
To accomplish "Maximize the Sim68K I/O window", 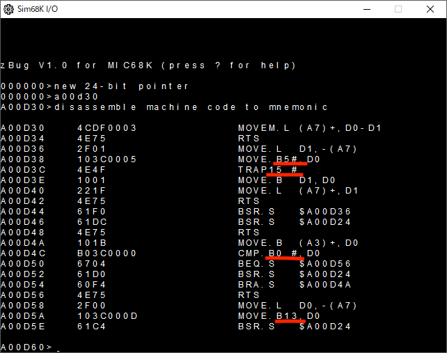I will [x=398, y=9].
